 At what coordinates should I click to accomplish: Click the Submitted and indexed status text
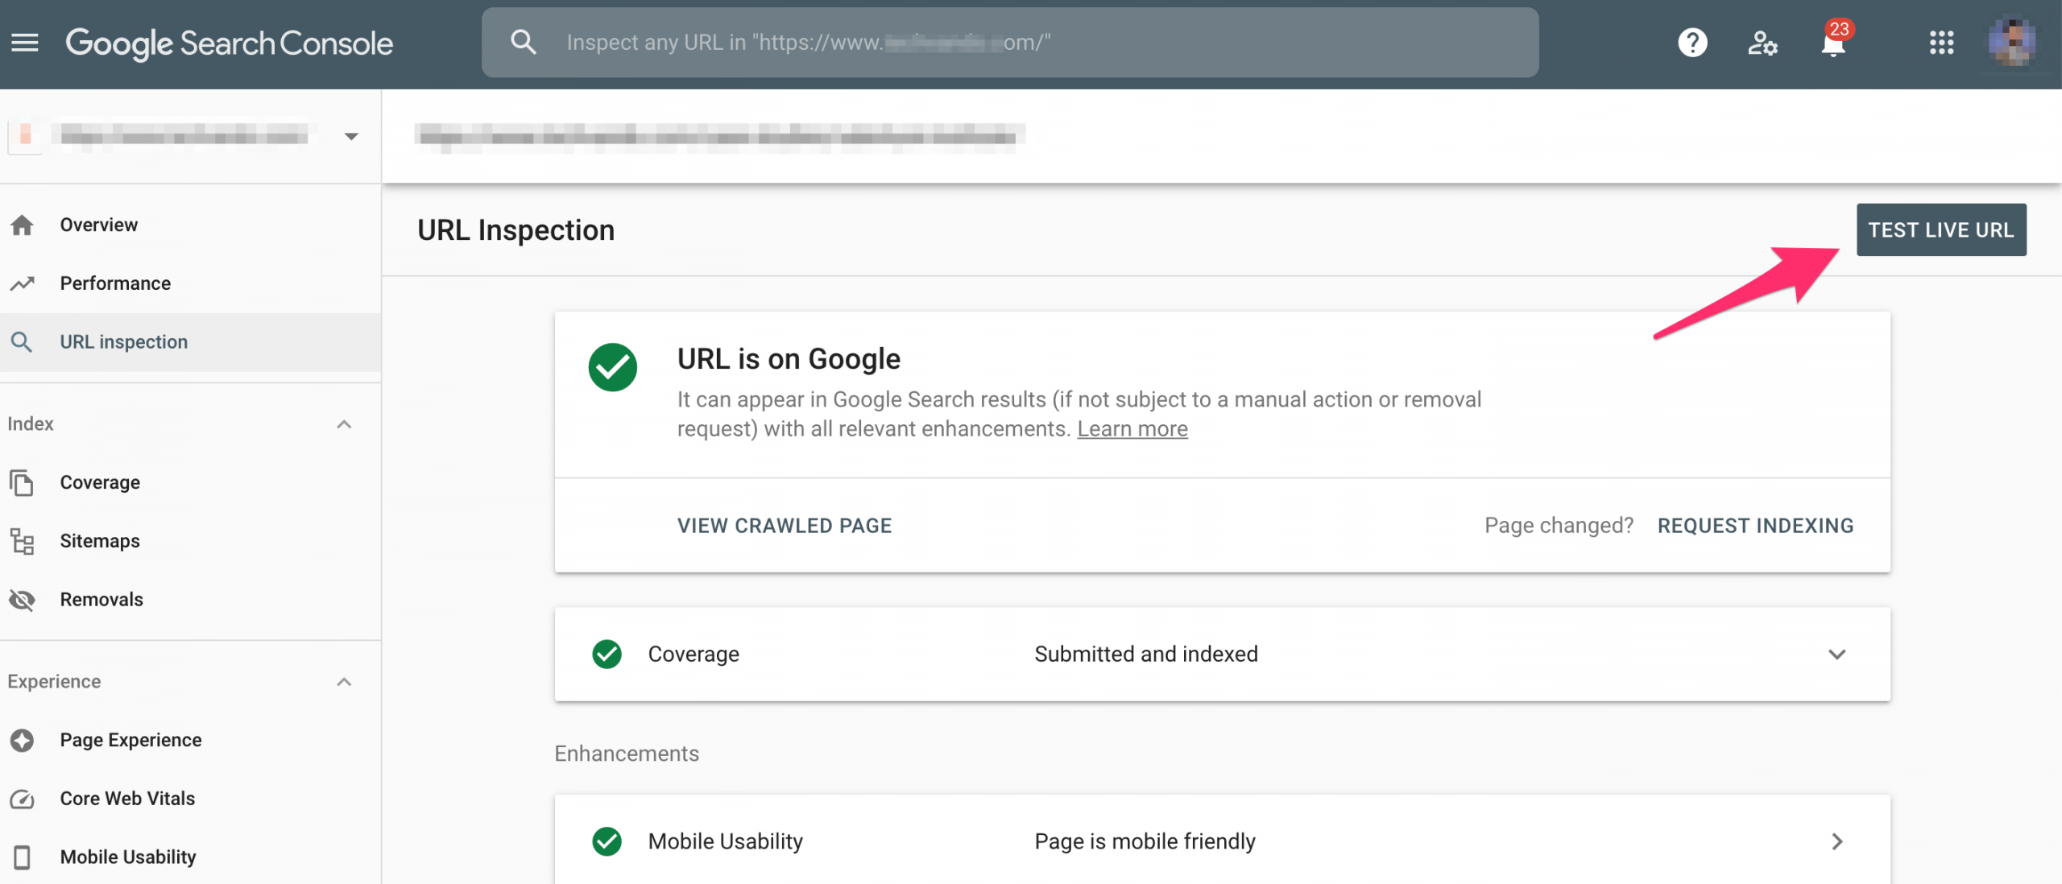tap(1146, 655)
